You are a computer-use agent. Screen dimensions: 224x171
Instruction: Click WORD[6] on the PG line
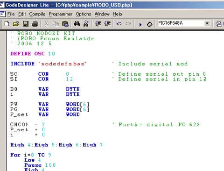click(x=77, y=109)
